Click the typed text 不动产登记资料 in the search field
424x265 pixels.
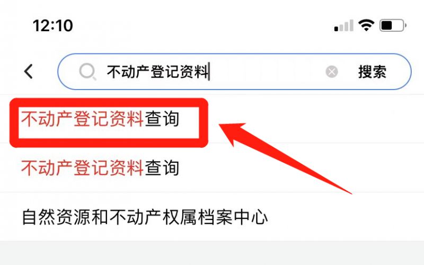point(157,72)
